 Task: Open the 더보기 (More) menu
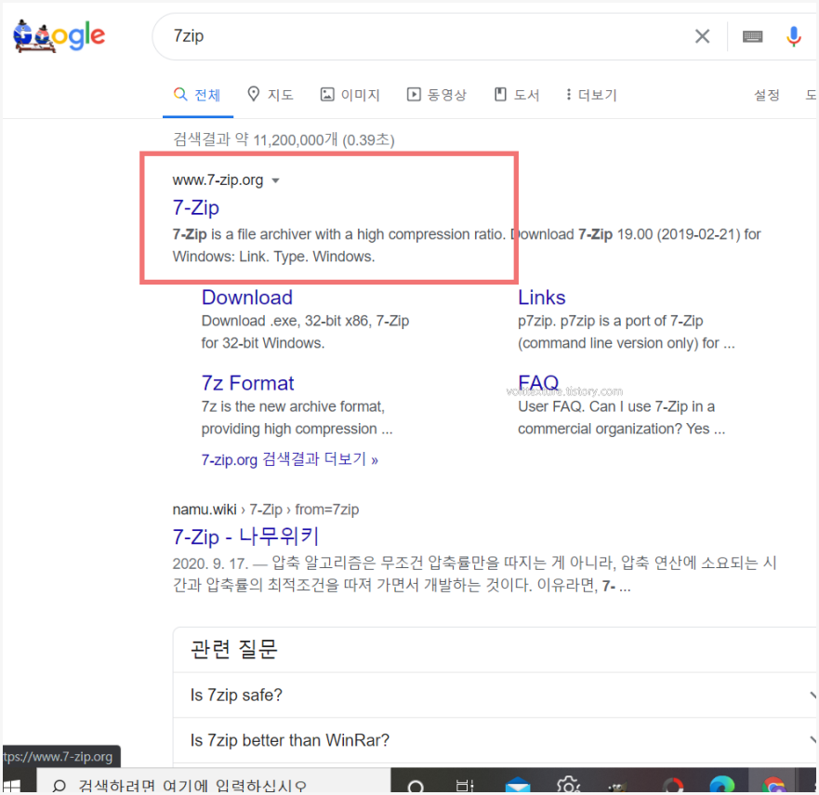coord(591,95)
